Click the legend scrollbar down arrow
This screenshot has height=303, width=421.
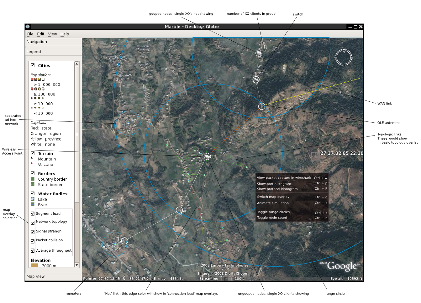point(76,265)
